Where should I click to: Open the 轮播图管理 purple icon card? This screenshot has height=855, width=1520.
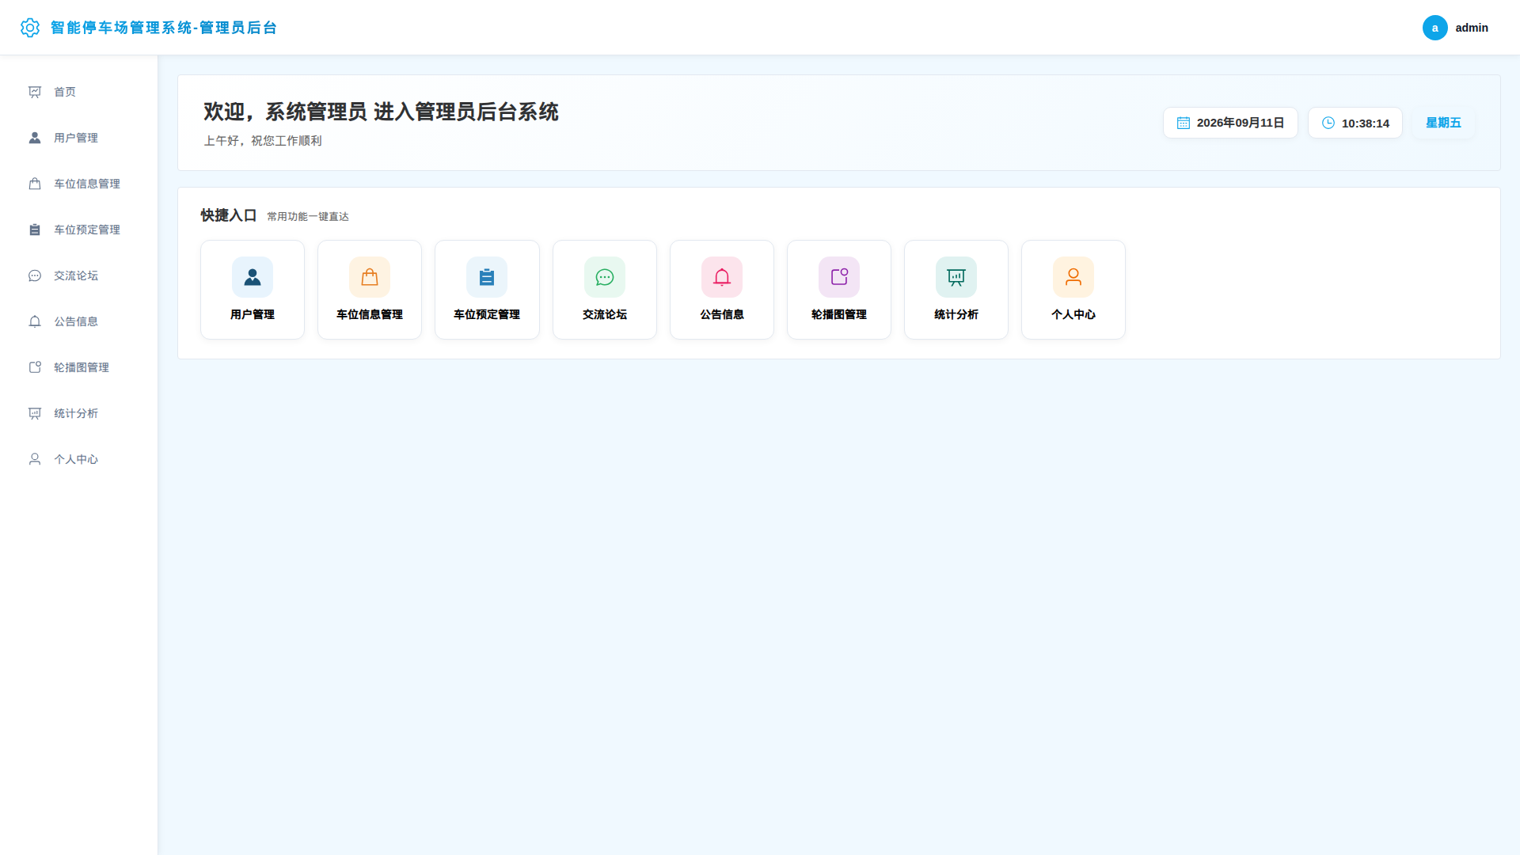click(x=839, y=290)
